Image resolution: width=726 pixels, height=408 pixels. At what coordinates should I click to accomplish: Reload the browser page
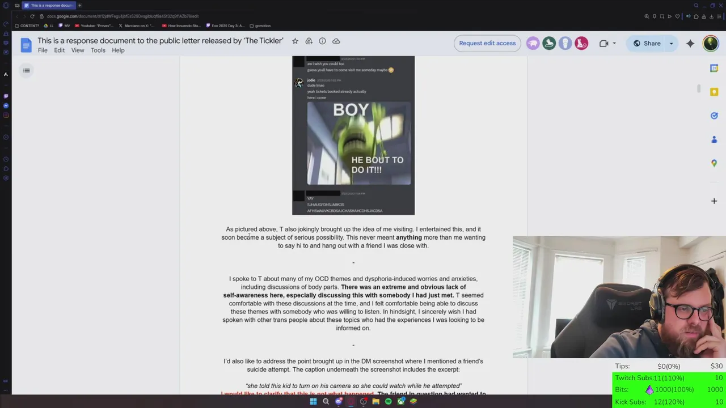pyautogui.click(x=32, y=16)
